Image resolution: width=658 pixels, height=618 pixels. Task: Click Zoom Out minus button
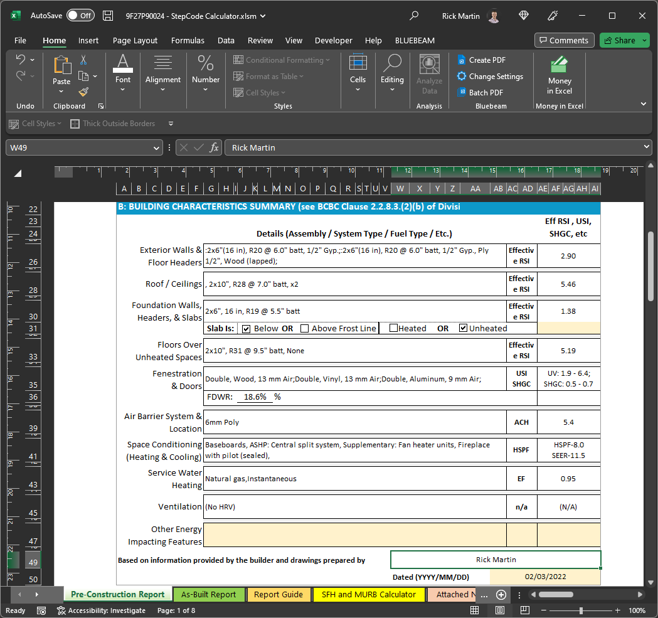[543, 610]
